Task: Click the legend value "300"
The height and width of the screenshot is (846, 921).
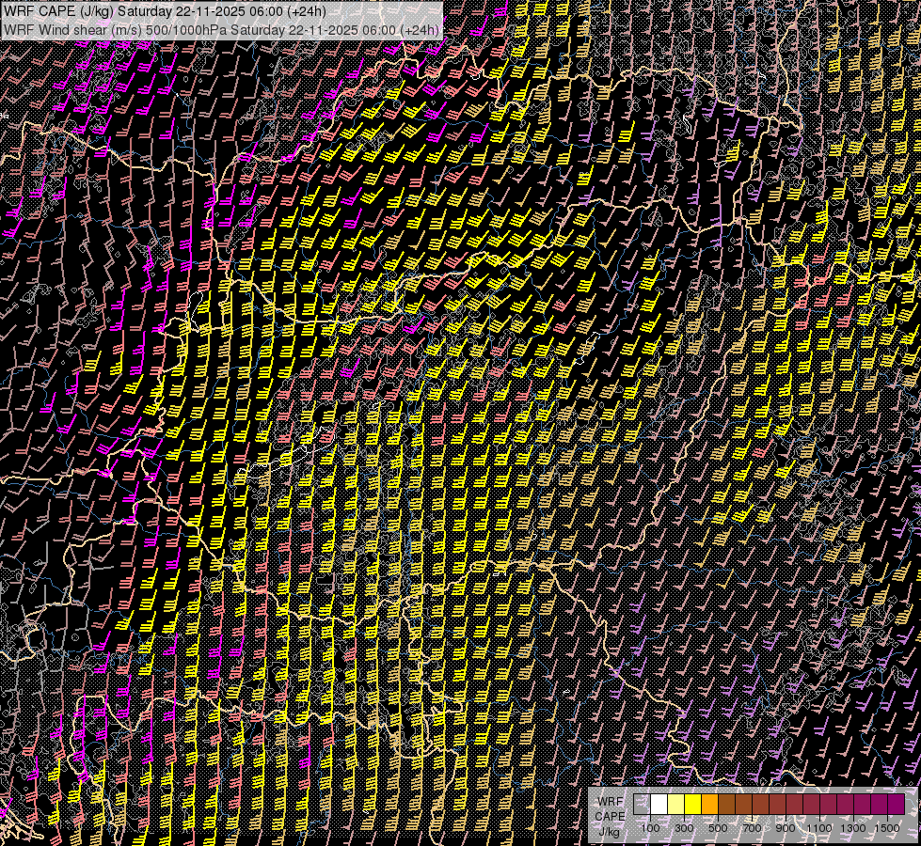Action: [x=684, y=828]
